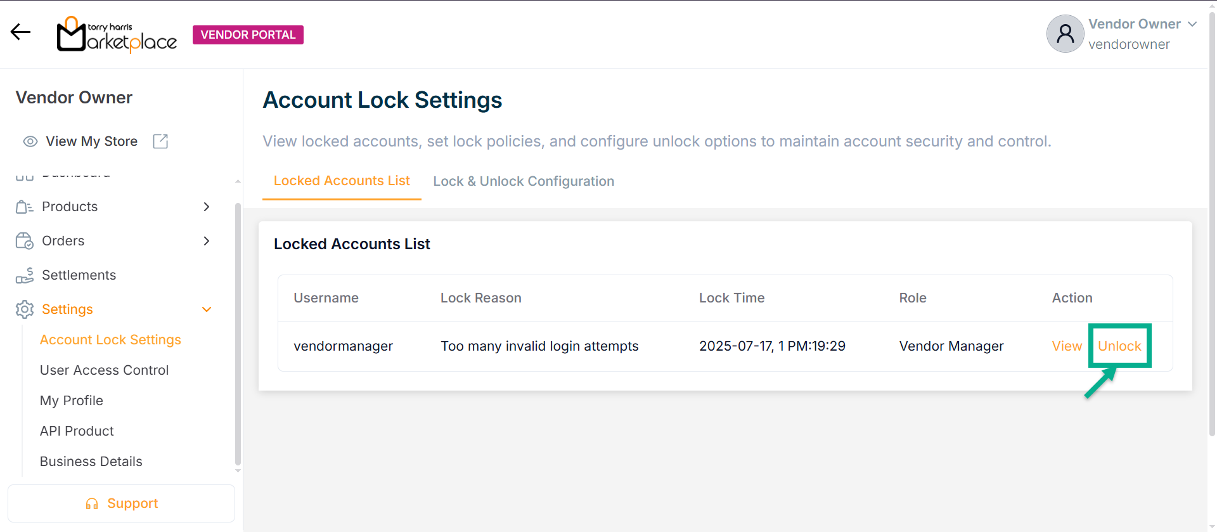Click the Vendor Owner avatar icon
This screenshot has width=1217, height=532.
pos(1065,34)
